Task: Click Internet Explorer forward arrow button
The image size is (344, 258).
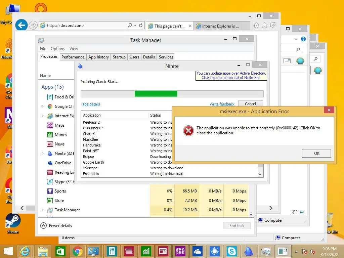Action: (x=33, y=26)
